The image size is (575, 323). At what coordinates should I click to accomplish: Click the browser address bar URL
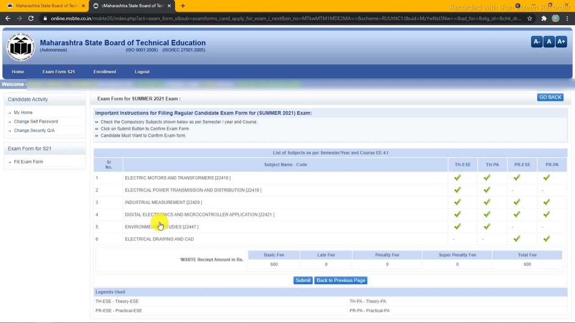(x=286, y=18)
